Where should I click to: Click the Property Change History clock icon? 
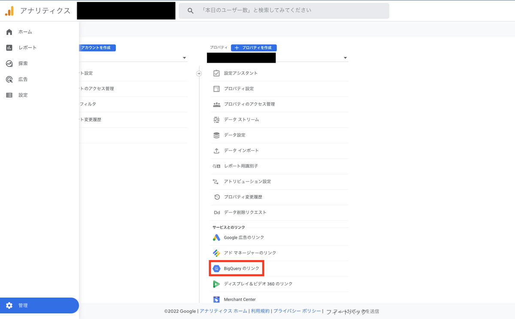(x=216, y=197)
